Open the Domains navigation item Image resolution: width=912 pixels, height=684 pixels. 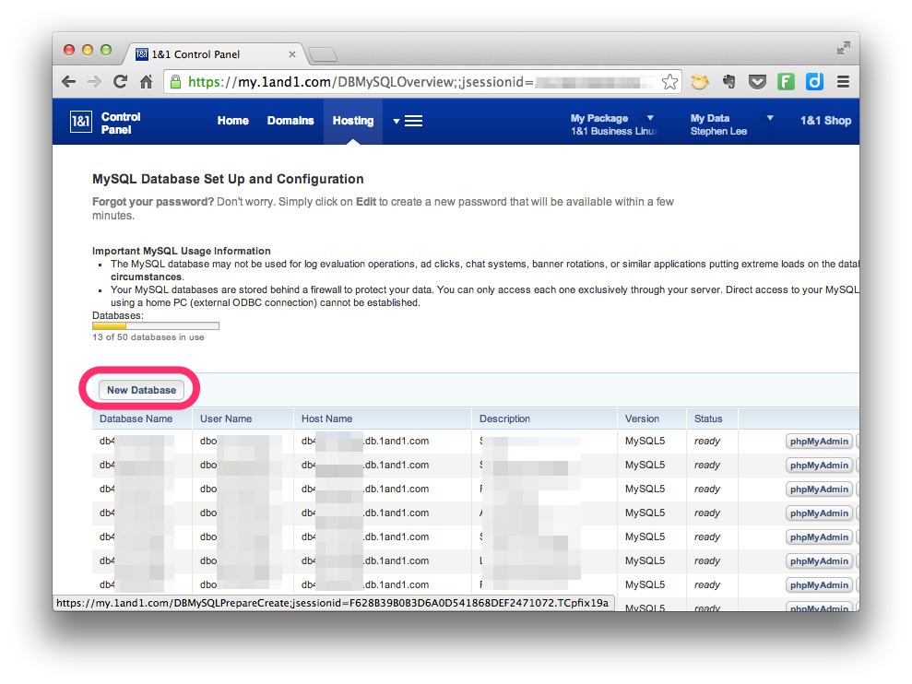click(x=290, y=121)
